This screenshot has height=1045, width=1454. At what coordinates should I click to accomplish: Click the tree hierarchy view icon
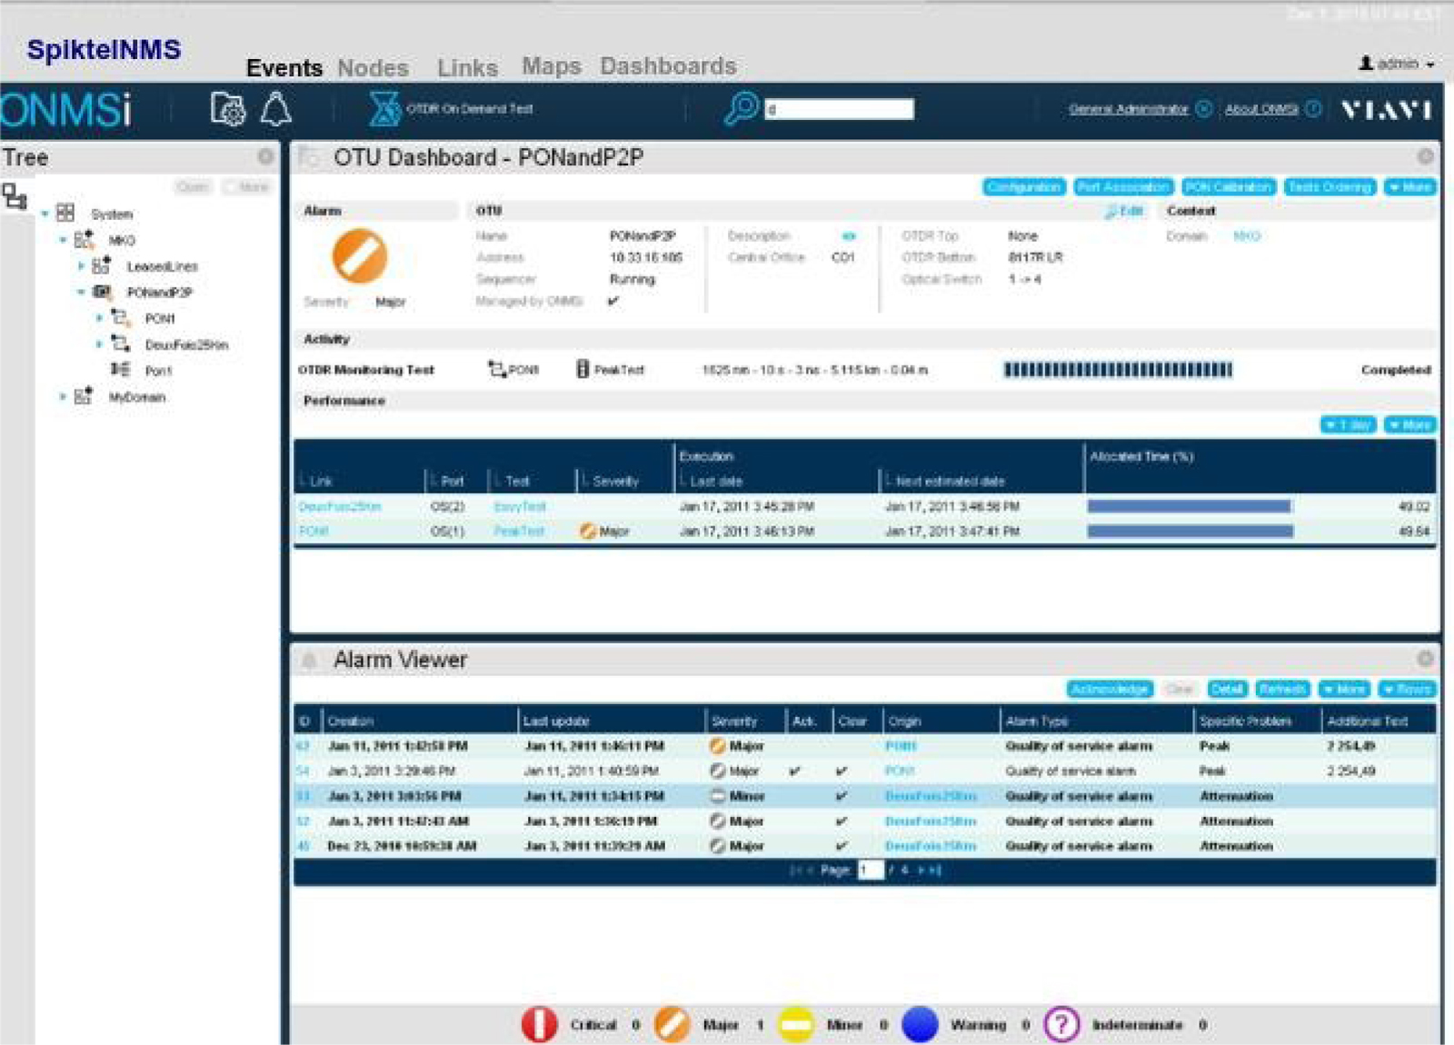(15, 196)
